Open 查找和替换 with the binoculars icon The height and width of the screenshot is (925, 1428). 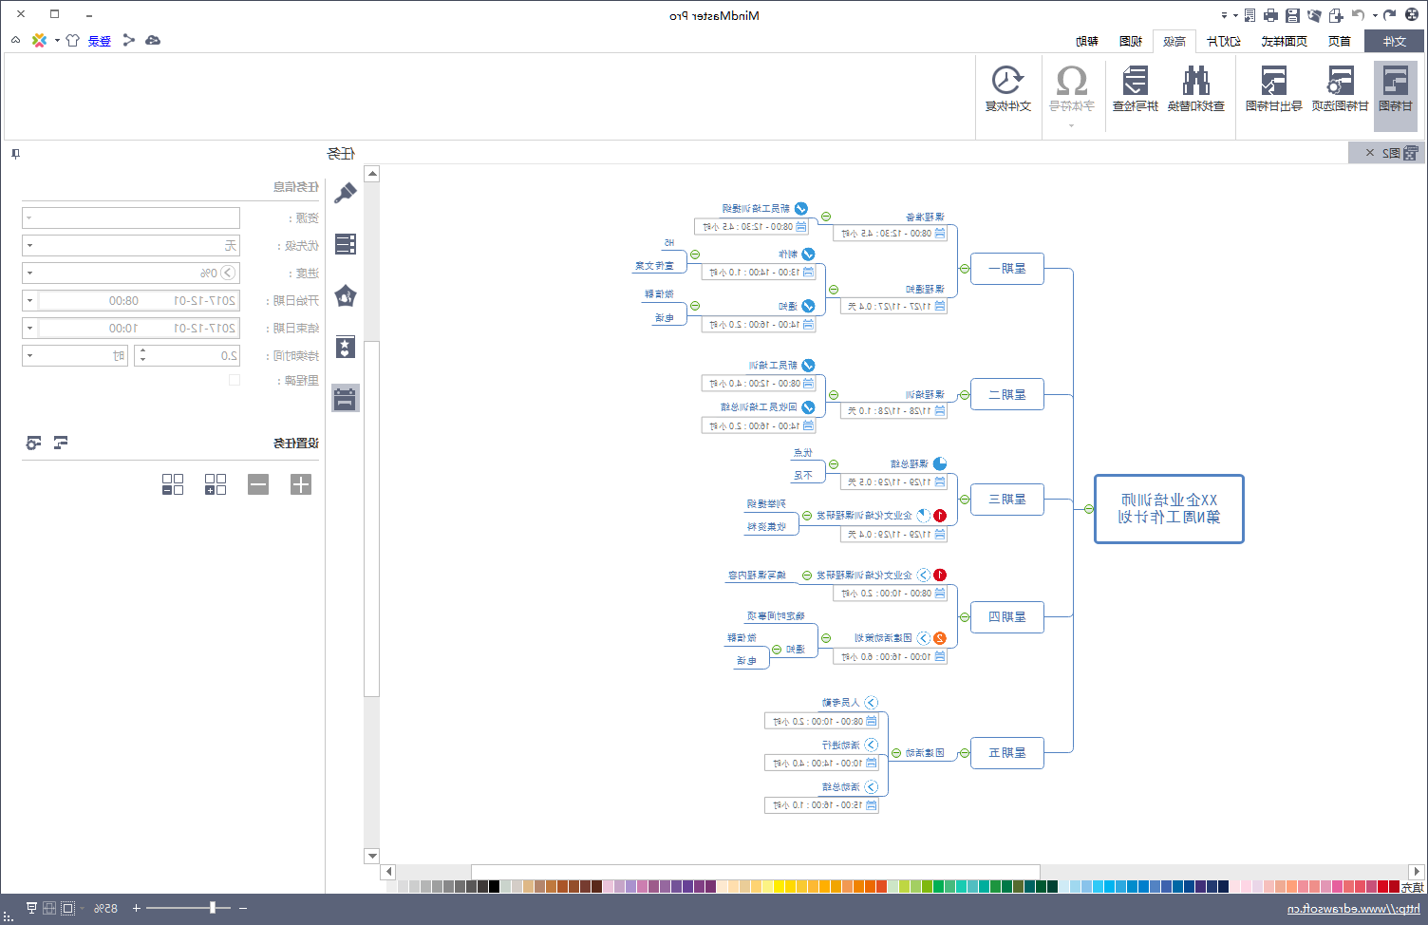(1196, 89)
